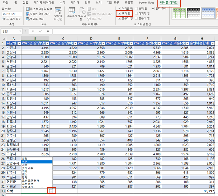This screenshot has height=196, width=218.
Task: Click Insert Slicer (슬라이서 삽입) icon
Action: [x=58, y=10]
